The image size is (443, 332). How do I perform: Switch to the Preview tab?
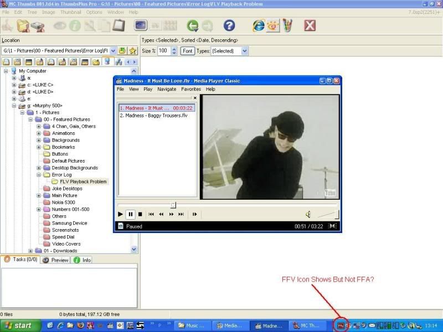(x=56, y=260)
